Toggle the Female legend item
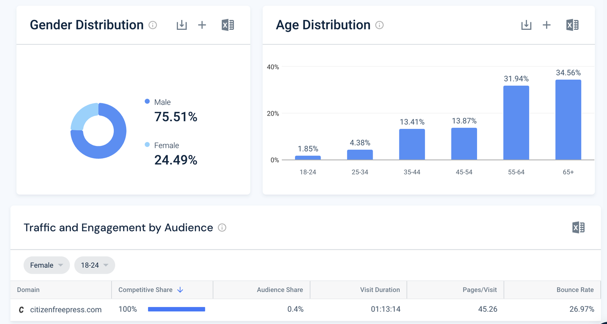 point(166,145)
